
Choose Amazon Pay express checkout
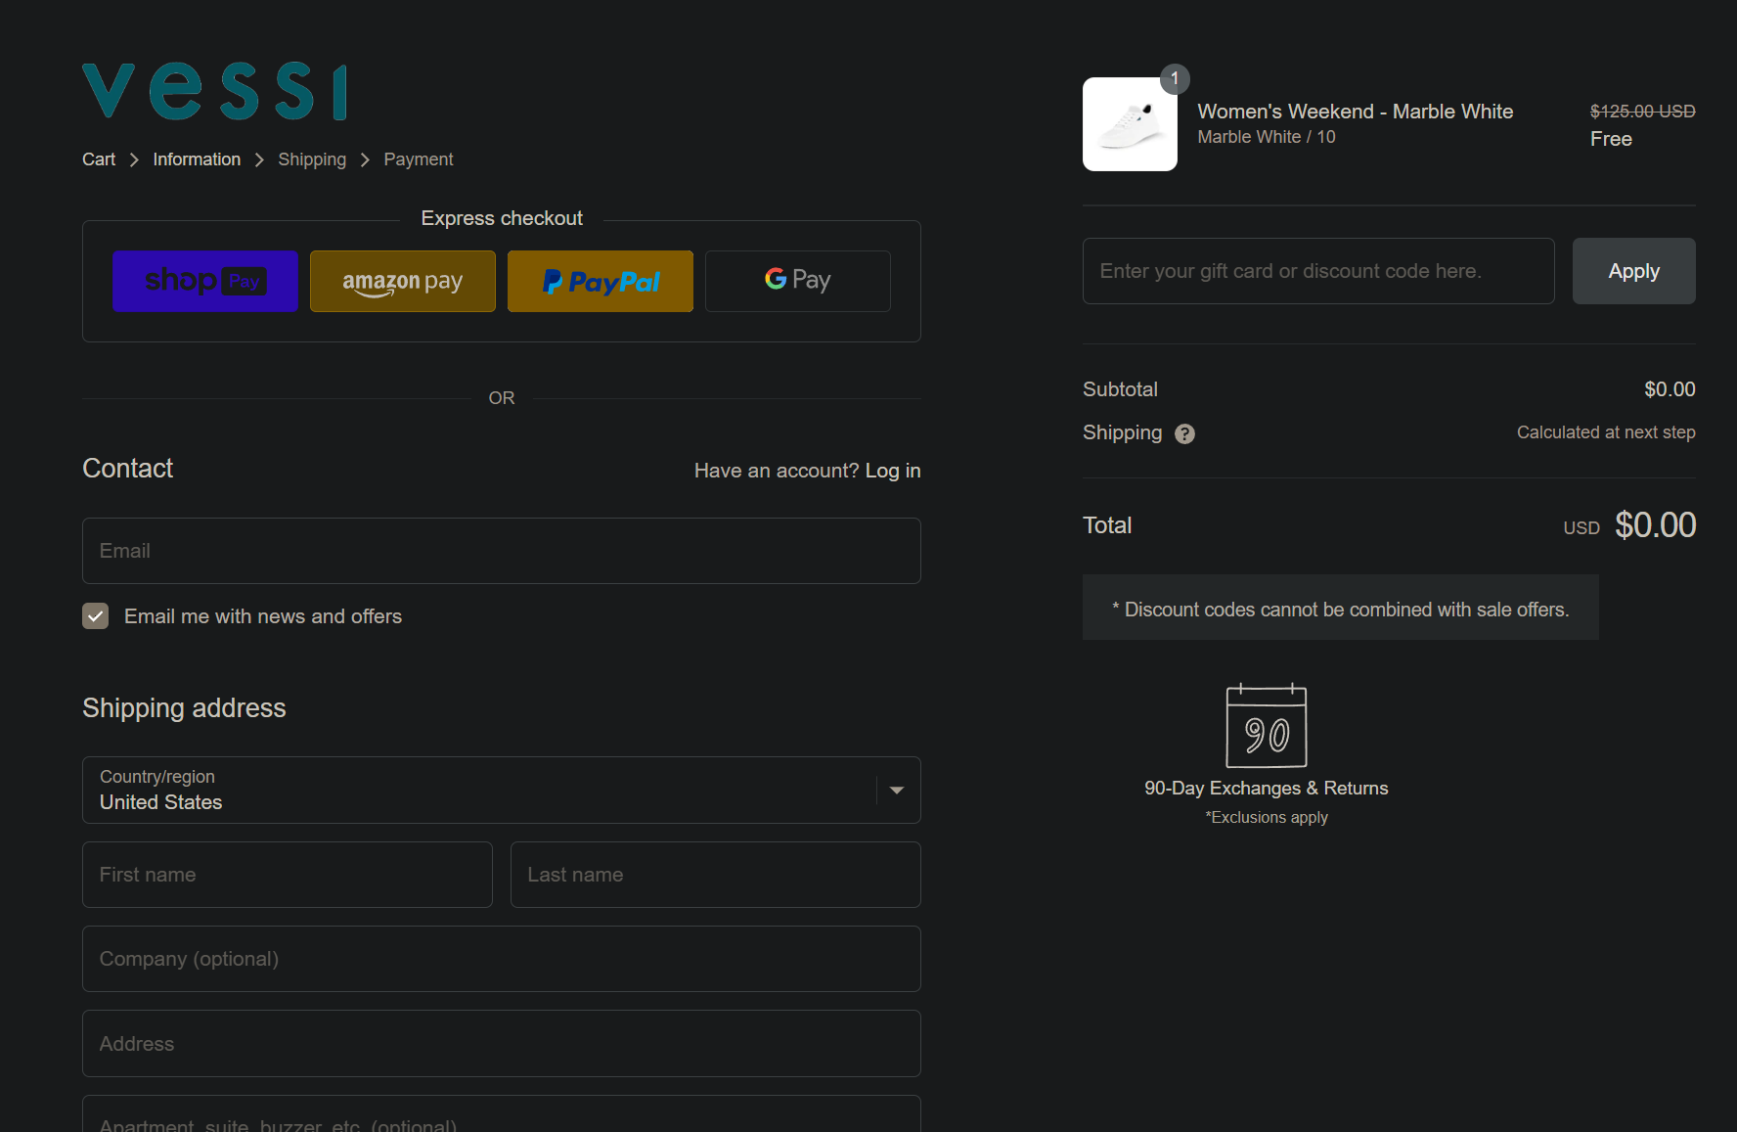(403, 282)
